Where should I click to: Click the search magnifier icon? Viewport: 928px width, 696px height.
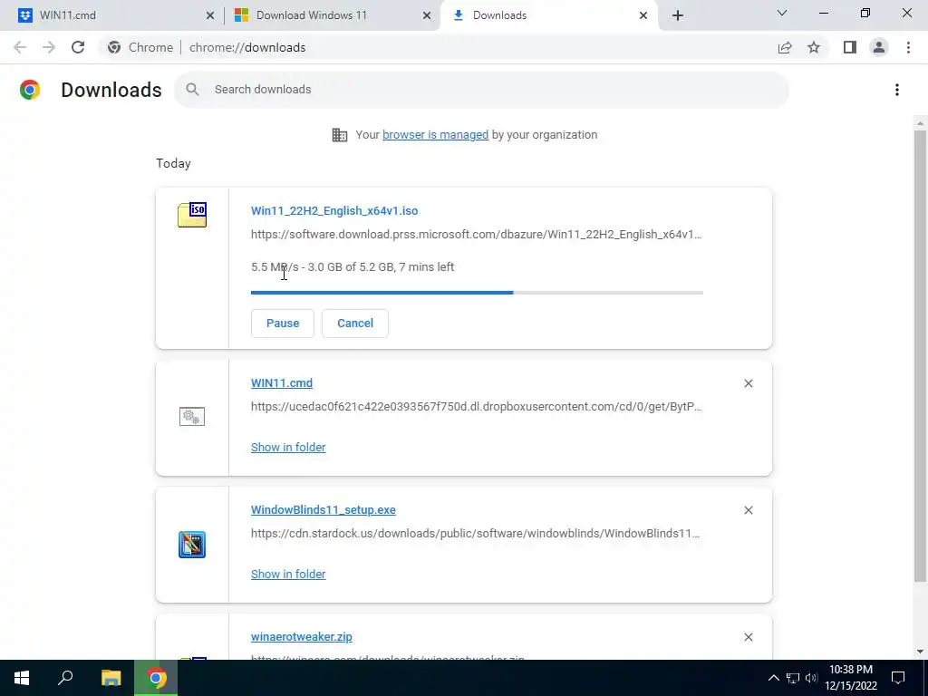192,90
